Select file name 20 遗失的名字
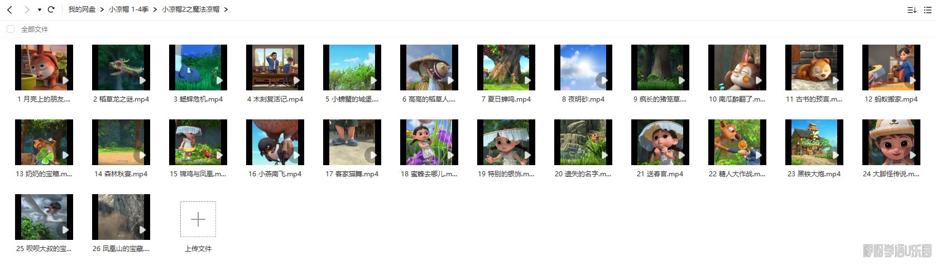The width and height of the screenshot is (936, 265). (x=583, y=174)
